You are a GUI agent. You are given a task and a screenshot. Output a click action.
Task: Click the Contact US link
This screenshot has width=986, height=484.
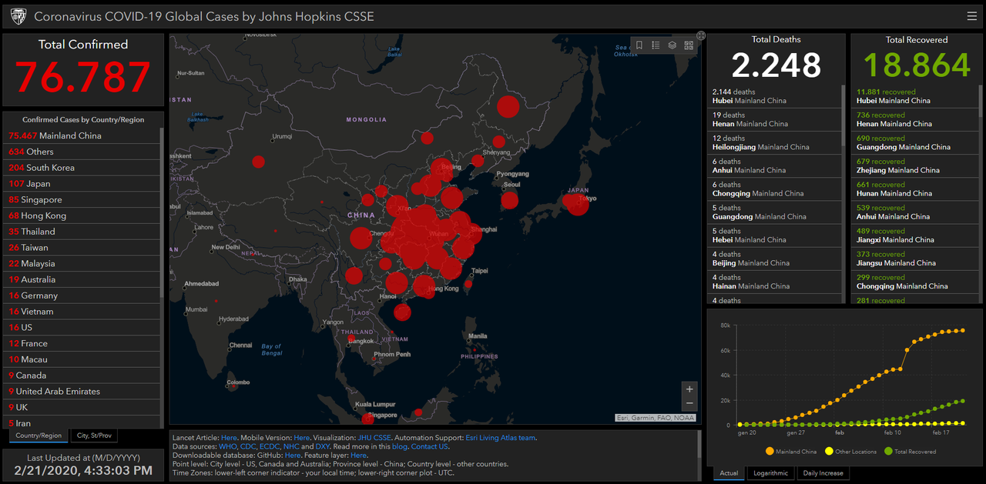430,446
